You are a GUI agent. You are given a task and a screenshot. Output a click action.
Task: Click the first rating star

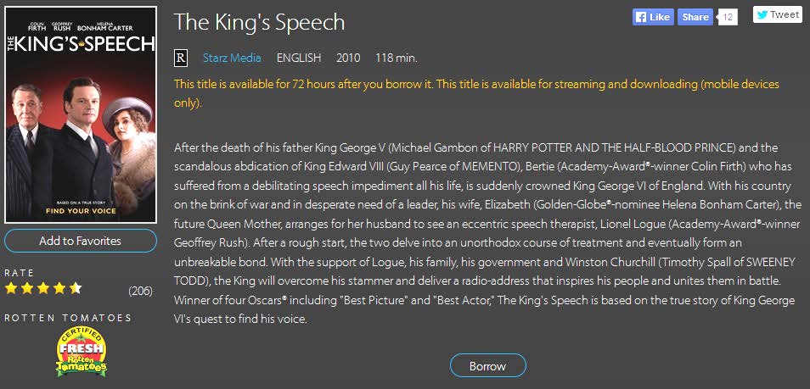pos(12,289)
